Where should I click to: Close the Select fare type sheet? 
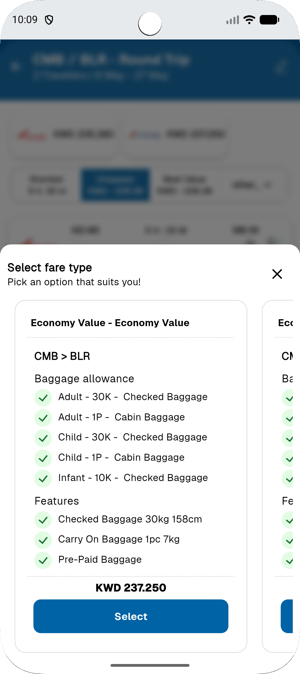click(x=277, y=274)
